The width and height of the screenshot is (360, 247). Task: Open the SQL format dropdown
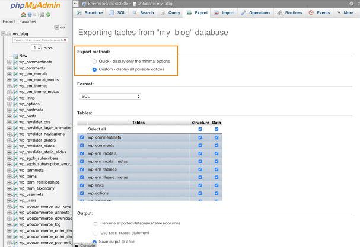[x=110, y=97]
